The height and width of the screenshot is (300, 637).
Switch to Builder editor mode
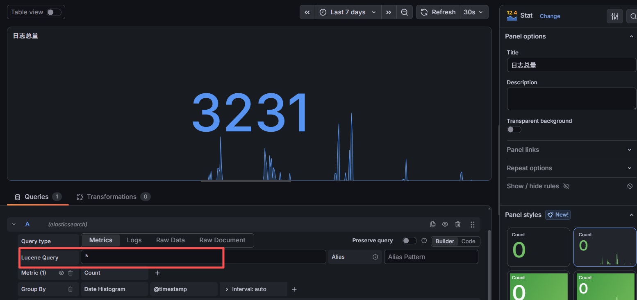445,241
